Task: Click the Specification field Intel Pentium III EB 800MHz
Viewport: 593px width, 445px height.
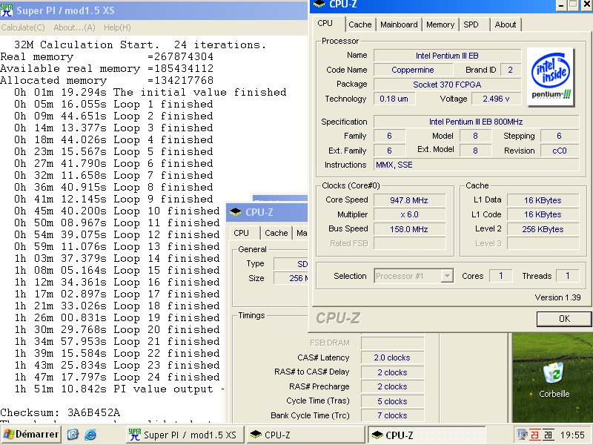Action: 476,122
